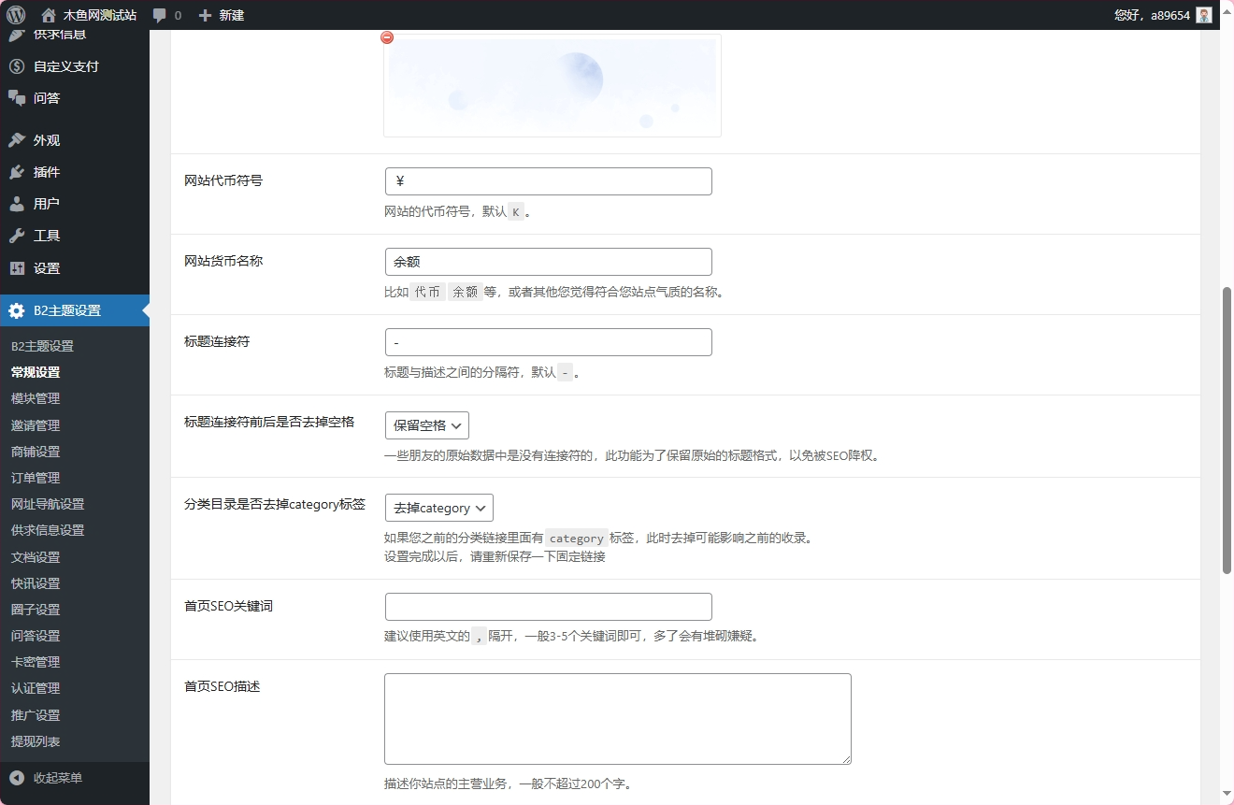1234x805 pixels.
Task: Go to 文档设置 submenu link
Action: click(x=36, y=557)
